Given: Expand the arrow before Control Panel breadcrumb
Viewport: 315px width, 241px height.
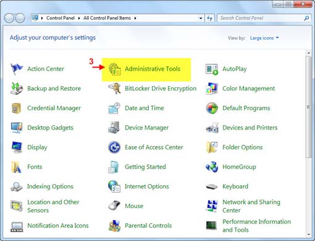Looking at the screenshot, I should [42, 18].
